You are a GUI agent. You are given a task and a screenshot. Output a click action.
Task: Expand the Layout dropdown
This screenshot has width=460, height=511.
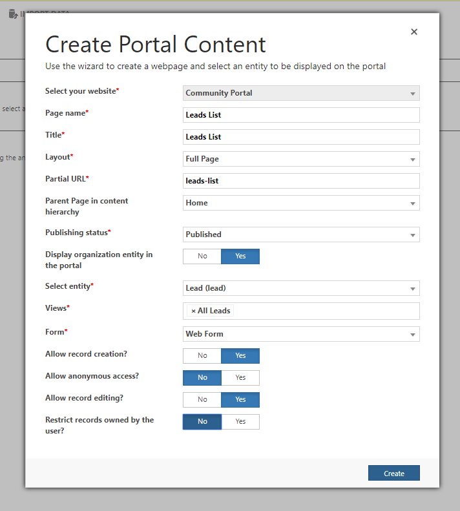click(x=301, y=159)
